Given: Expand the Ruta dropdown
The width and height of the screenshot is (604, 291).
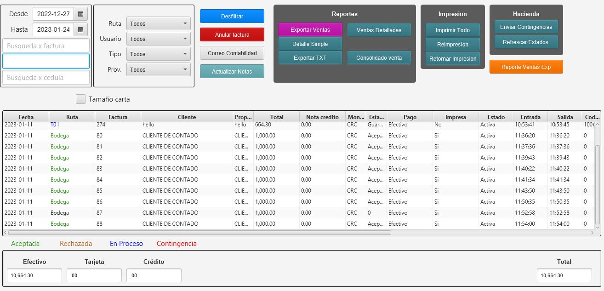Looking at the screenshot, I should coord(158,23).
